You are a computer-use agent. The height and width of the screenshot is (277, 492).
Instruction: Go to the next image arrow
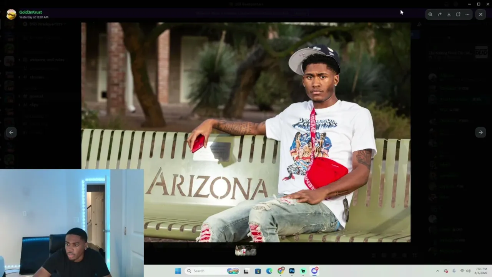[x=480, y=132]
